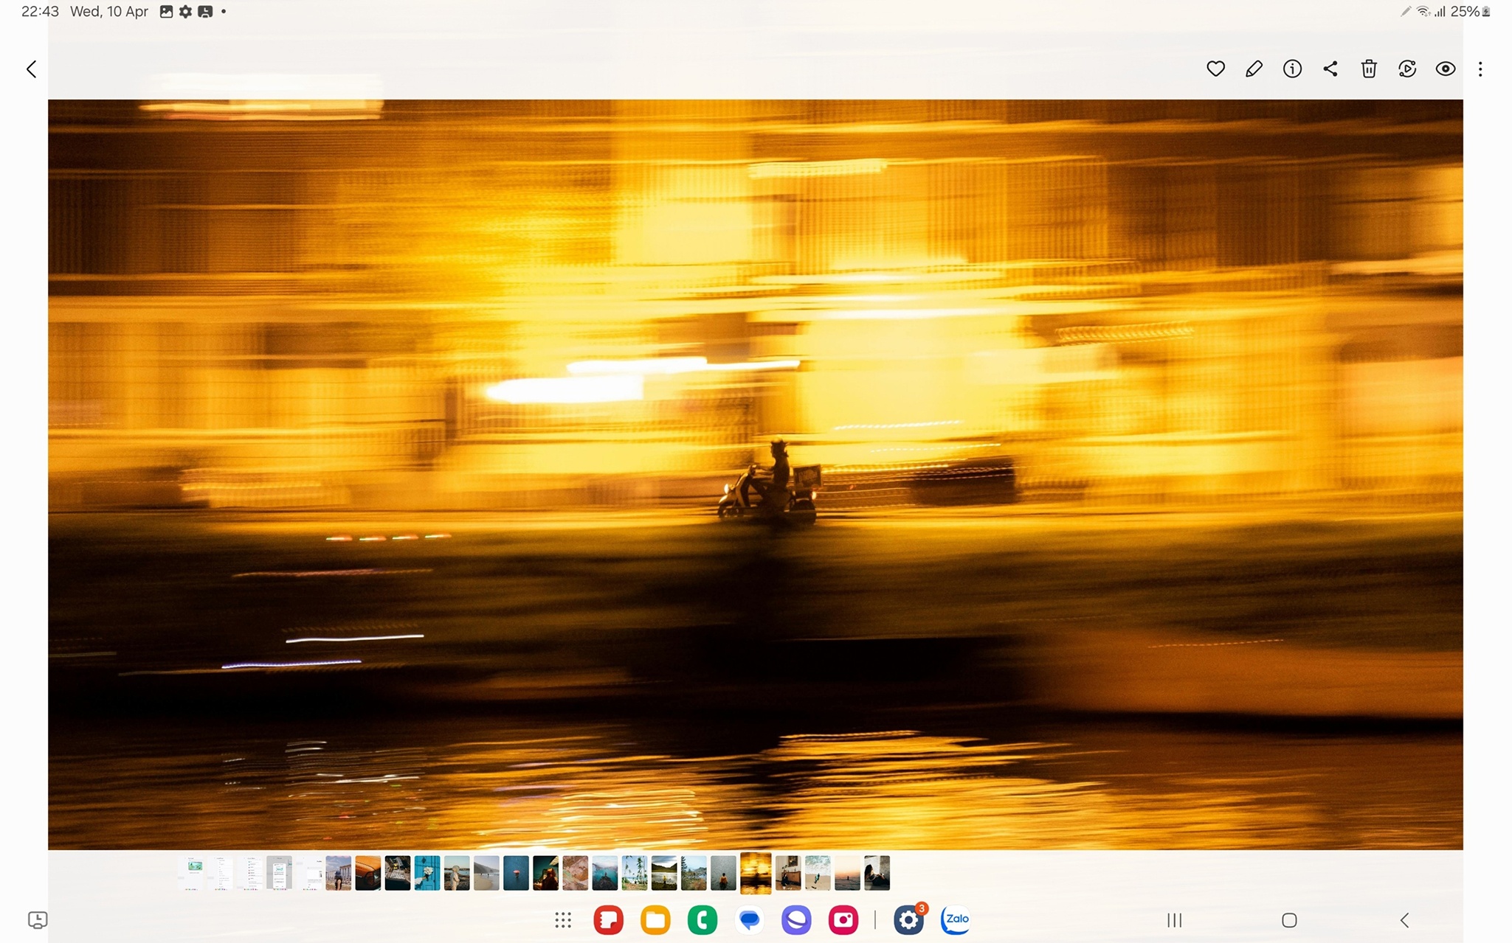Open Settings app with notification badge

[x=908, y=919]
